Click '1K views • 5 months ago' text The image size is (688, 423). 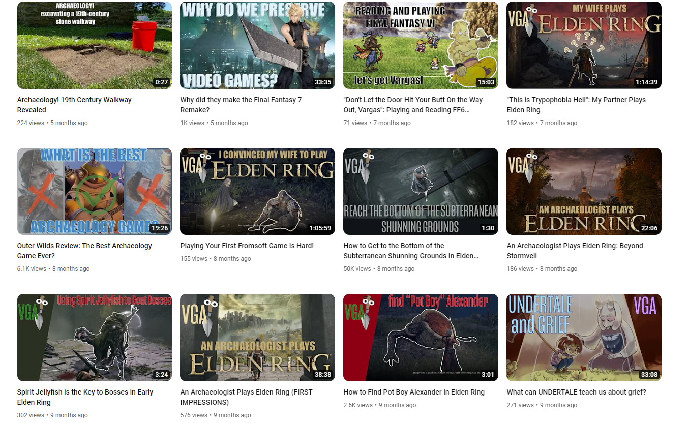coord(214,123)
